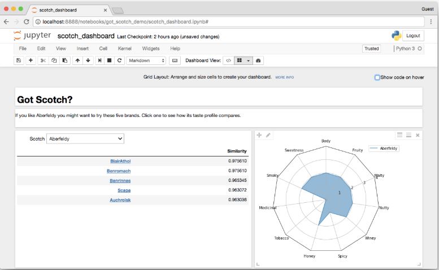
Task: Insert a cell below with plus icon
Action: [31, 60]
